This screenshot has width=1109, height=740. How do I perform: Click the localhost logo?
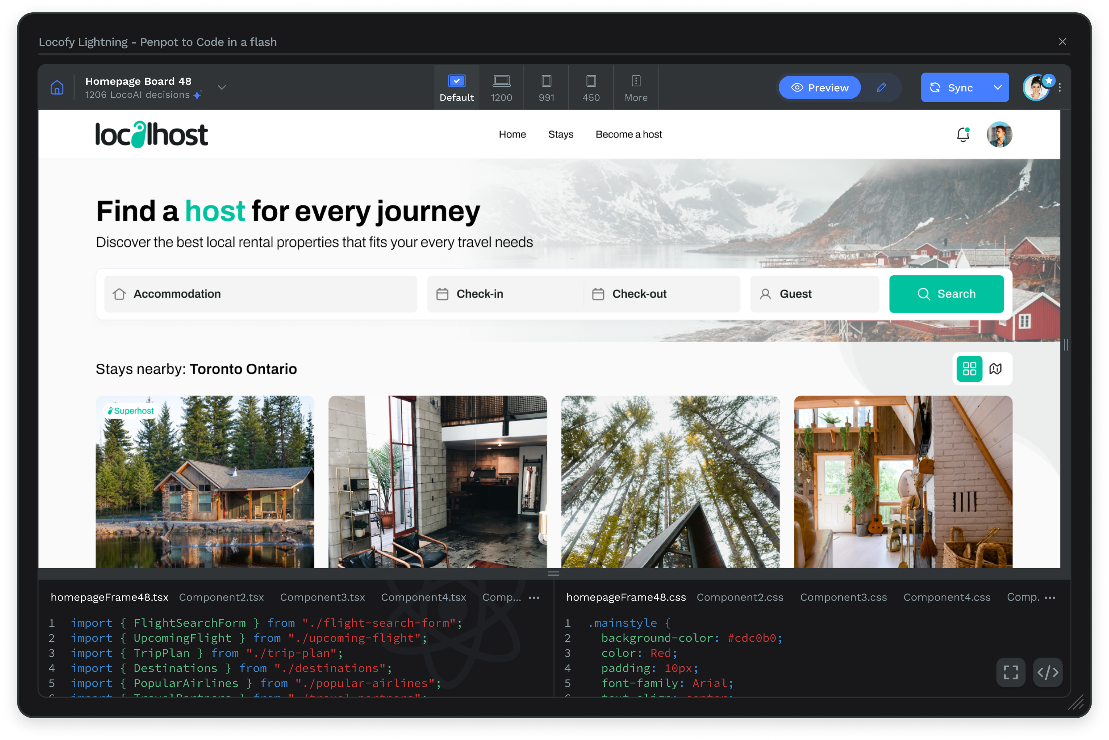pos(151,135)
